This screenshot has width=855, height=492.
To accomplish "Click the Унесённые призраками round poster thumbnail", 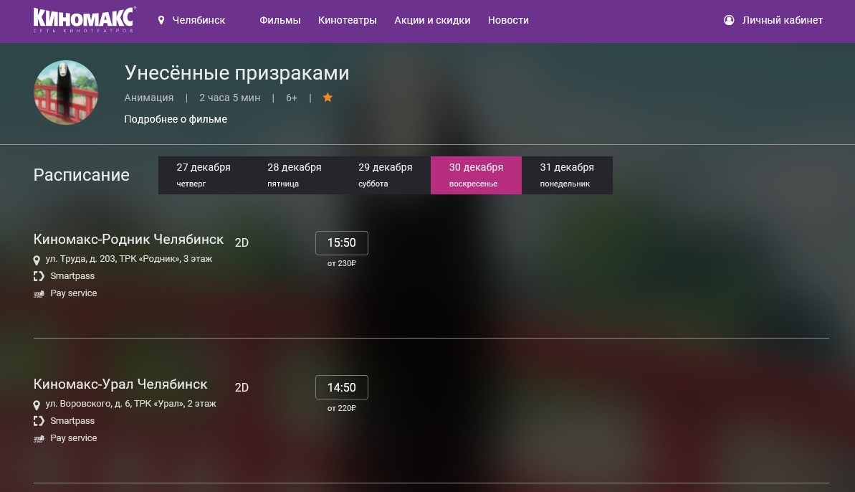I will point(66,93).
